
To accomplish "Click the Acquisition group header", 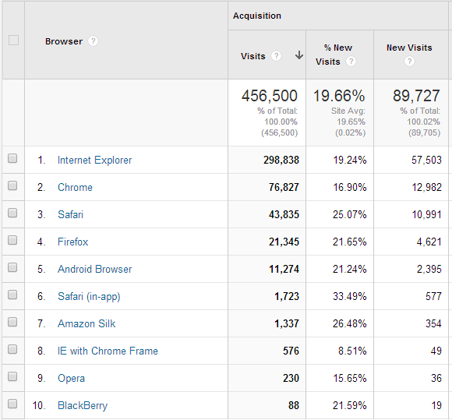I will (257, 16).
